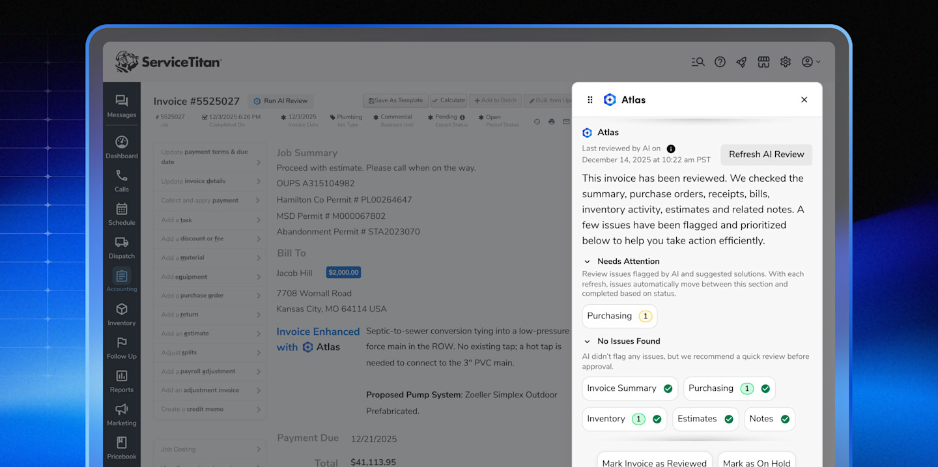The width and height of the screenshot is (938, 467).
Task: Open the search icon in header
Action: pyautogui.click(x=698, y=62)
